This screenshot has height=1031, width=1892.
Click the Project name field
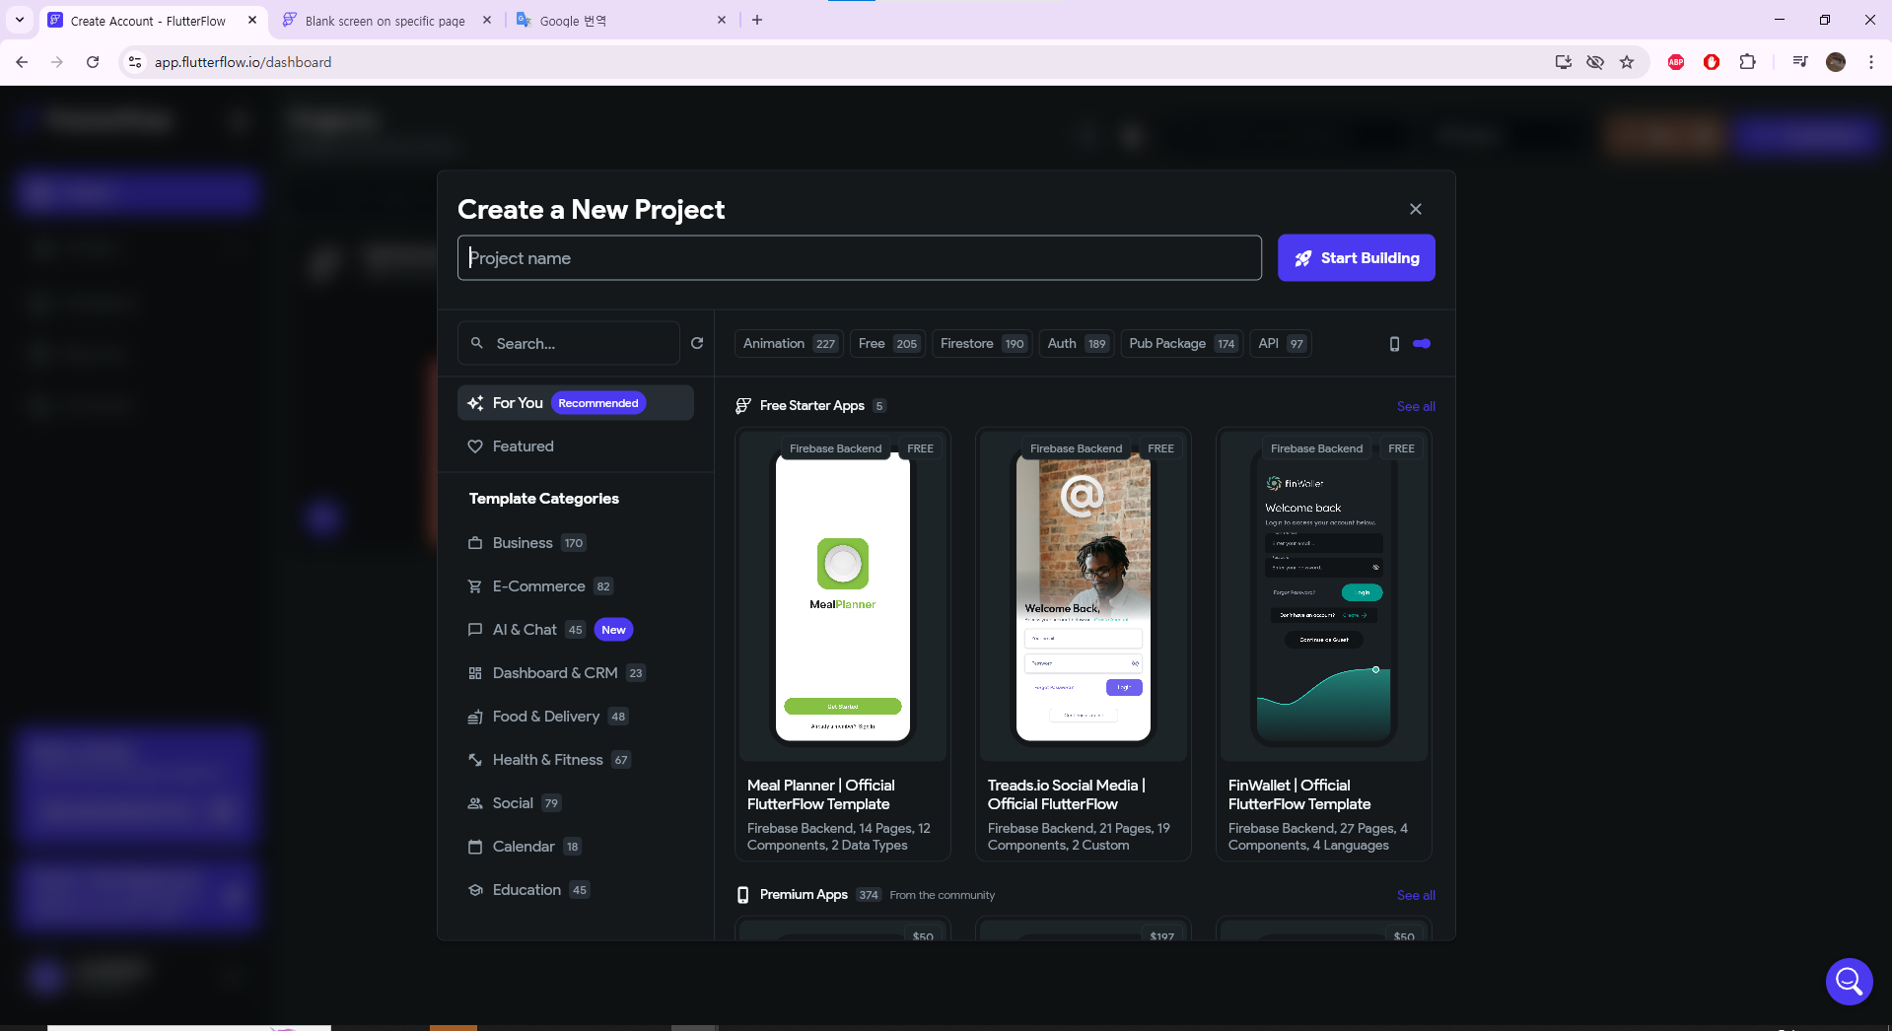click(860, 258)
